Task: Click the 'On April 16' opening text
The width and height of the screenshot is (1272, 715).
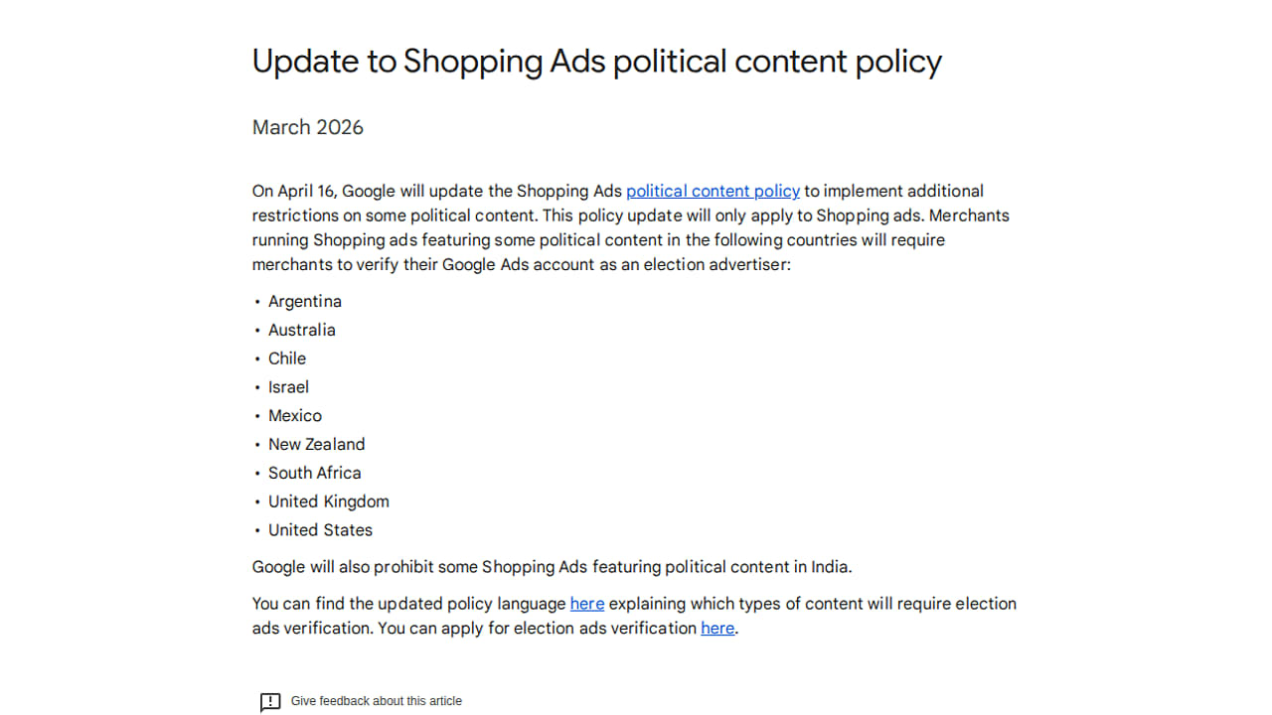Action: [x=296, y=191]
